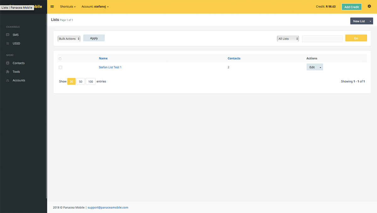Sort the table by Contacts column
Screen dimensions: 377x213
[234, 58]
